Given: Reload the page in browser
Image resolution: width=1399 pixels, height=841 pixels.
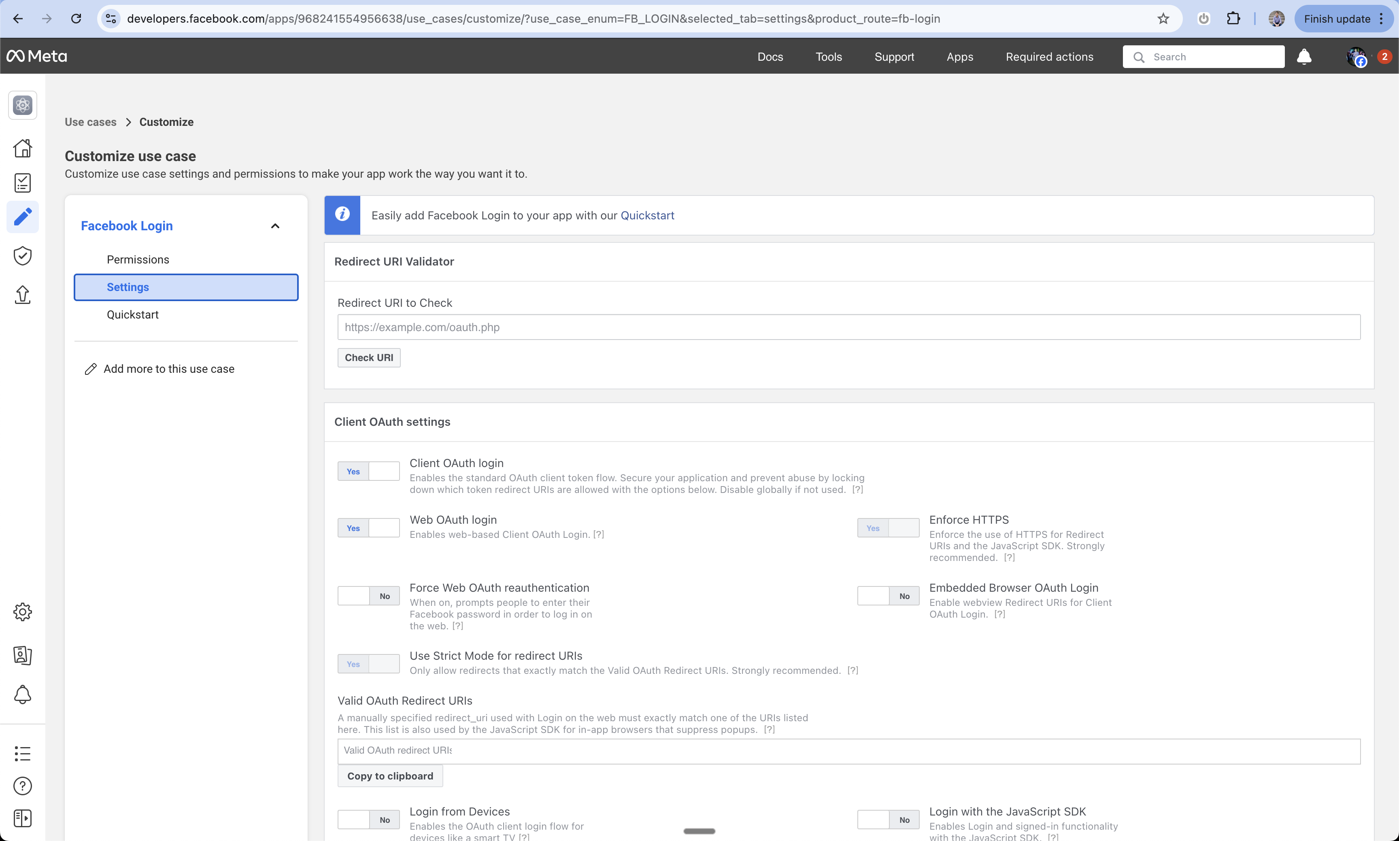Looking at the screenshot, I should 76,19.
